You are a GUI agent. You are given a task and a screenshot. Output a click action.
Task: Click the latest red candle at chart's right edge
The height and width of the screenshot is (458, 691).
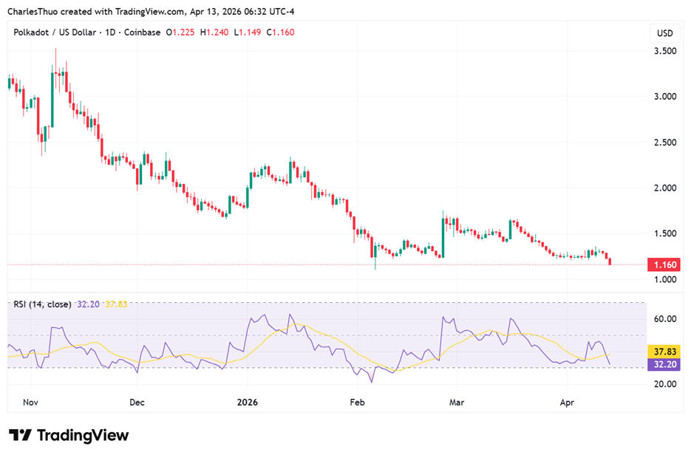pyautogui.click(x=610, y=261)
